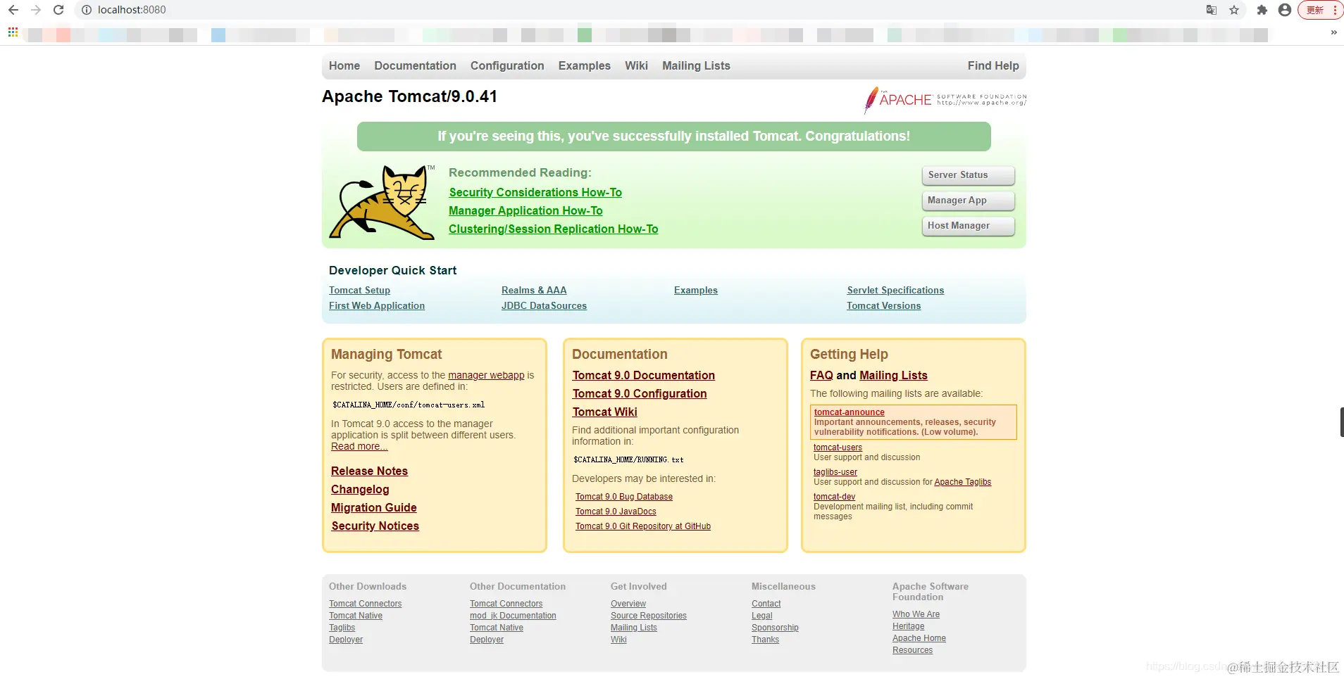Open the profile avatar icon
1344x679 pixels.
pyautogui.click(x=1285, y=10)
